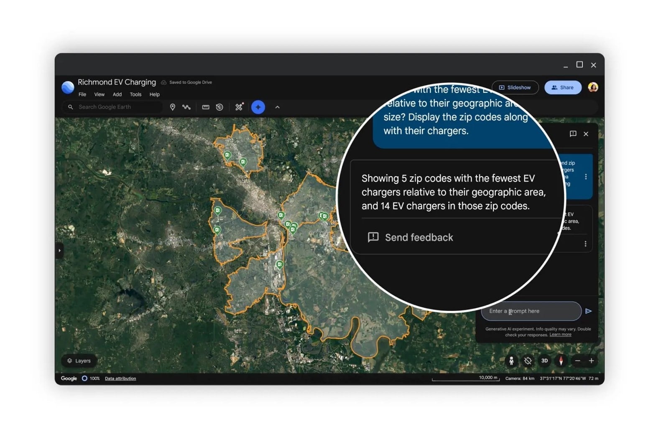Collapse the toolbar with the up chevron
The image size is (656, 434).
277,107
